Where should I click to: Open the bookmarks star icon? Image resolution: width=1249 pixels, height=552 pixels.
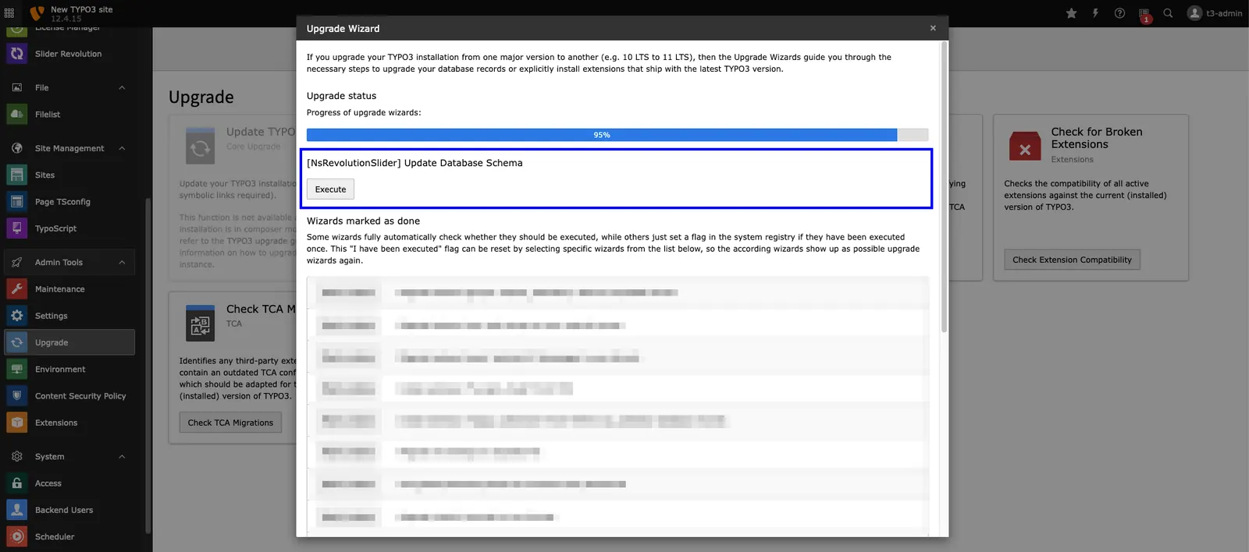click(1071, 13)
